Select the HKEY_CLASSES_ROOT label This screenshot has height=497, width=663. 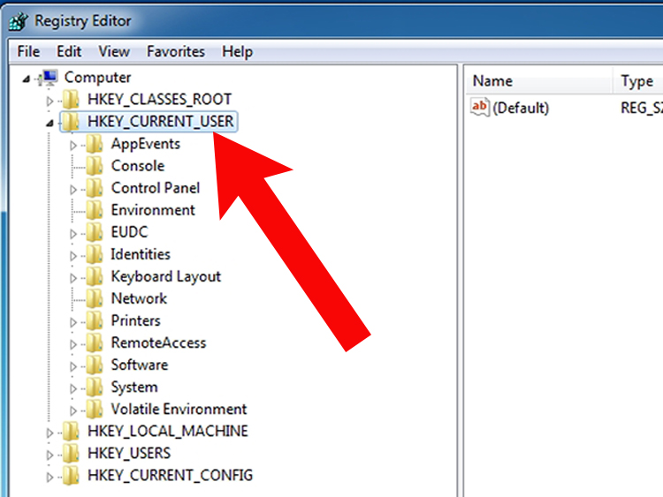159,99
